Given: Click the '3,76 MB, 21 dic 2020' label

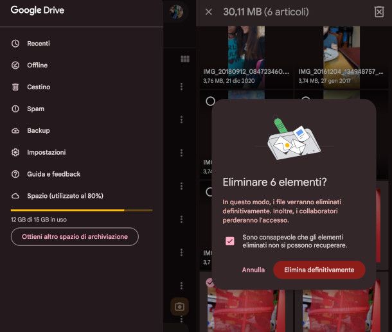Looking at the screenshot, I should [x=229, y=81].
